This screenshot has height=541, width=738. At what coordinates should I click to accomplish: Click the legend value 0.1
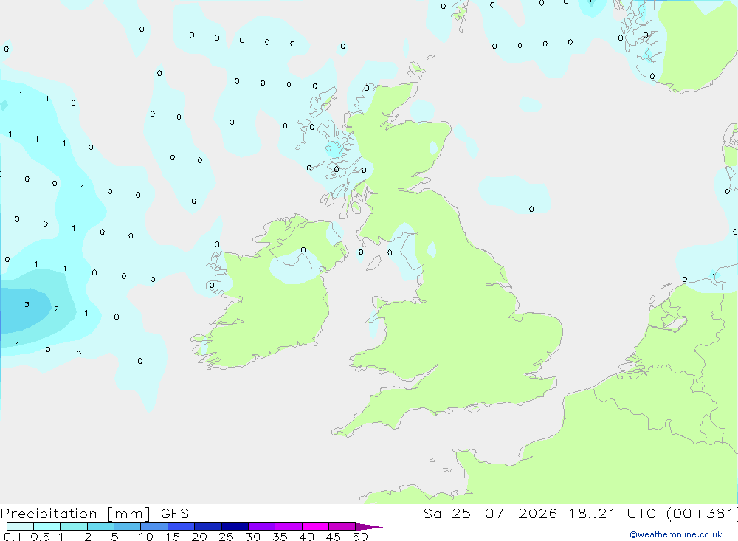(13, 537)
